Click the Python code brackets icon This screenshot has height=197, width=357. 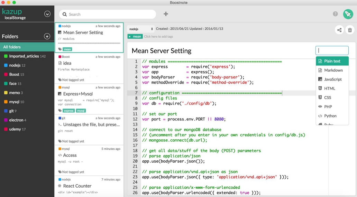pyautogui.click(x=320, y=116)
